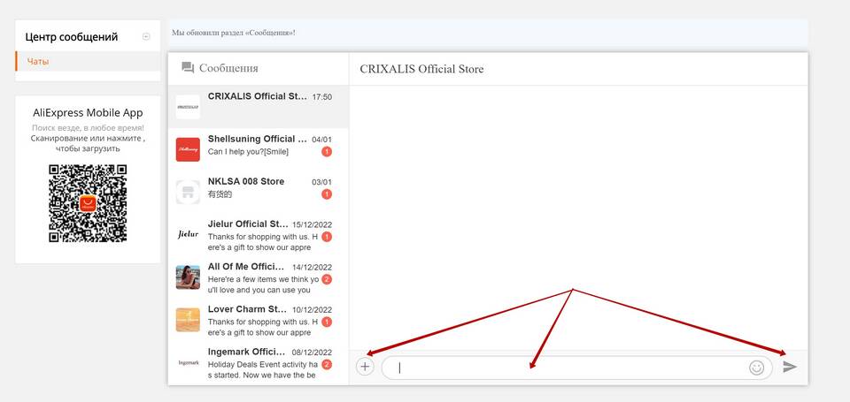Viewport: 850px width, 402px height.
Task: Click the red Shellsuning store avatar
Action: 188,149
